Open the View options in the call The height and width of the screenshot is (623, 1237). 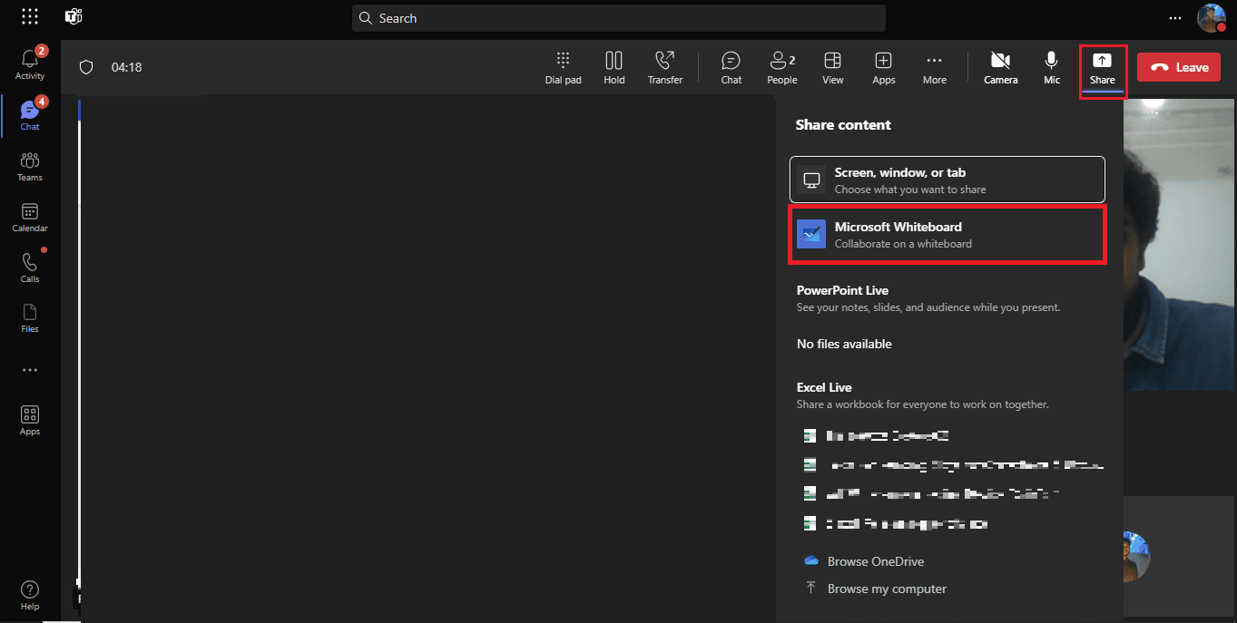(832, 66)
